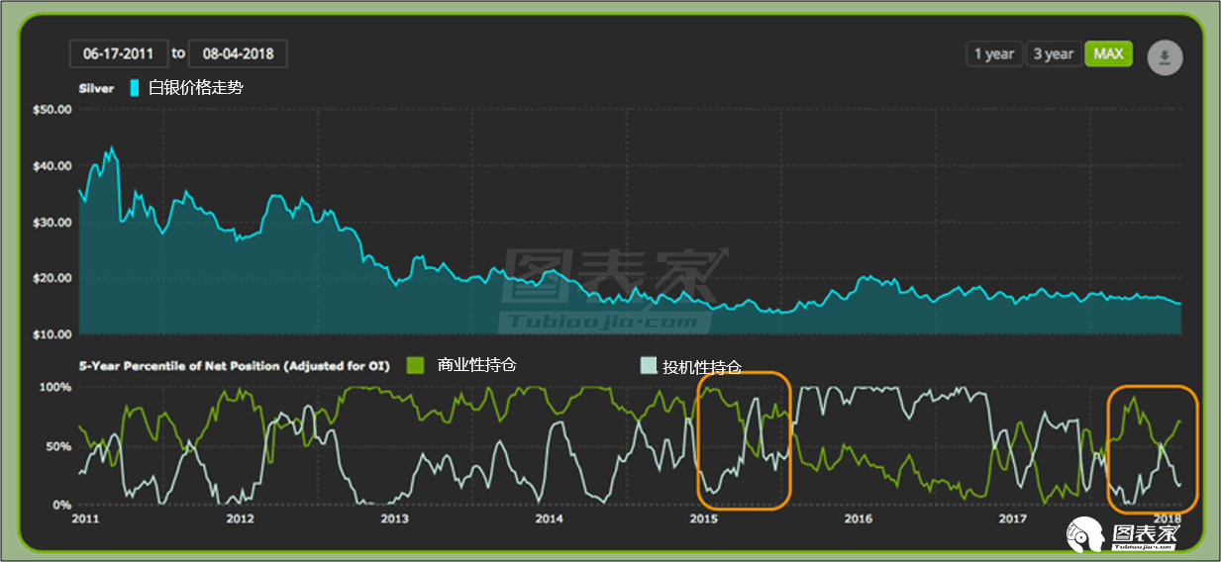Screen dimensions: 1221x562
Task: Select the 1 year range button
Action: 993,54
